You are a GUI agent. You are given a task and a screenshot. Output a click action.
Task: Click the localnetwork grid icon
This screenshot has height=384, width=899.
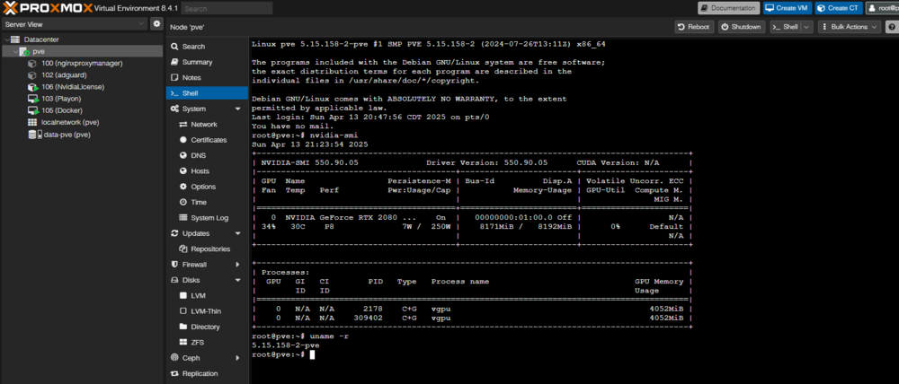32,123
